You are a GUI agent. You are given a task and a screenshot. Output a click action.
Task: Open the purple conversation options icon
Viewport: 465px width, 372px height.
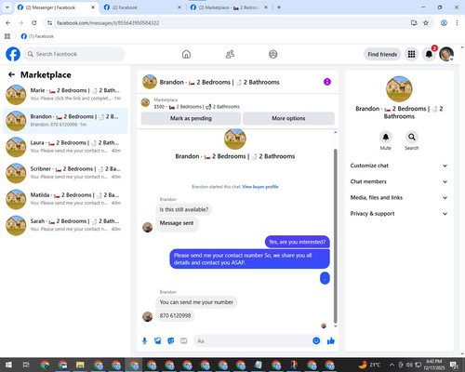tap(327, 82)
